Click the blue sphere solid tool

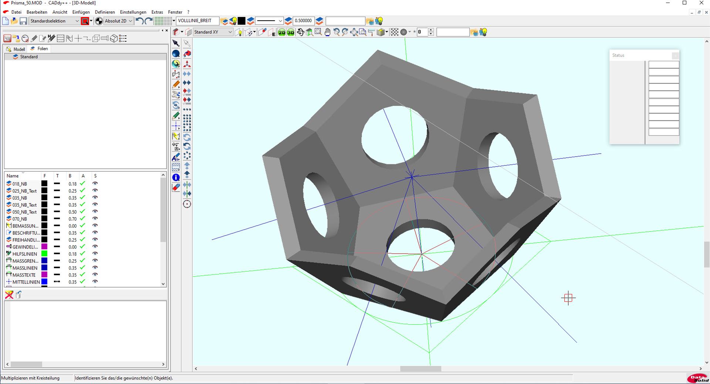[x=176, y=54]
